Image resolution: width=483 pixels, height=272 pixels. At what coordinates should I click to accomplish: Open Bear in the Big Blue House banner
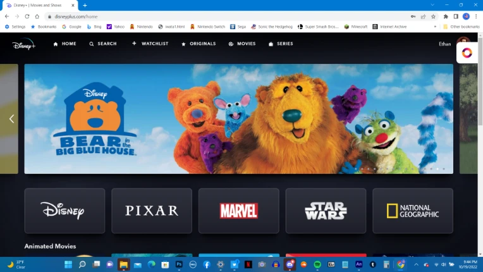239,118
